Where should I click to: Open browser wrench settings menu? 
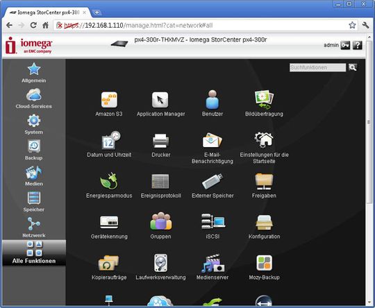[x=365, y=25]
